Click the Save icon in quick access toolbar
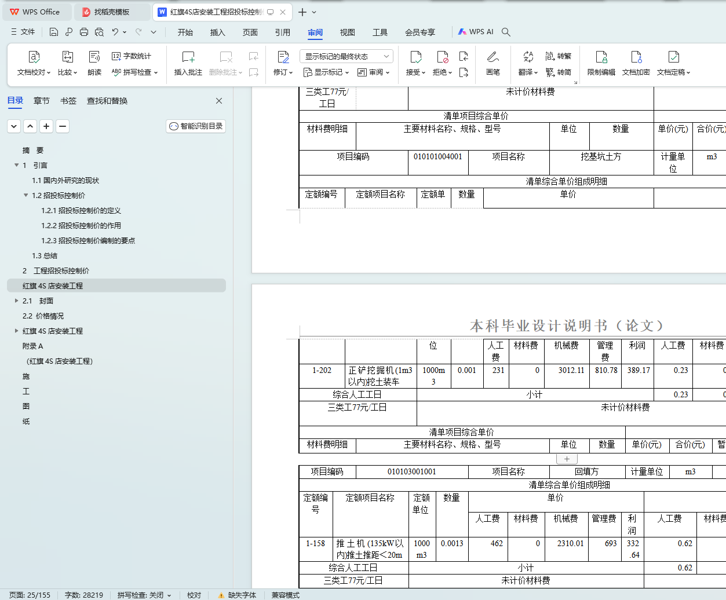The image size is (726, 600). click(54, 32)
